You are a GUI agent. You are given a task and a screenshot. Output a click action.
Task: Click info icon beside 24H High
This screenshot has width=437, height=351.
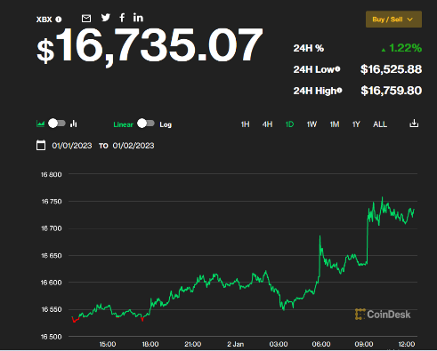(x=339, y=91)
